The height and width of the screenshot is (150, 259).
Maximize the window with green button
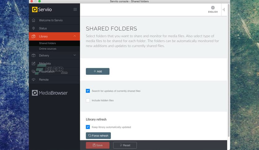pyautogui.click(x=40, y=1)
